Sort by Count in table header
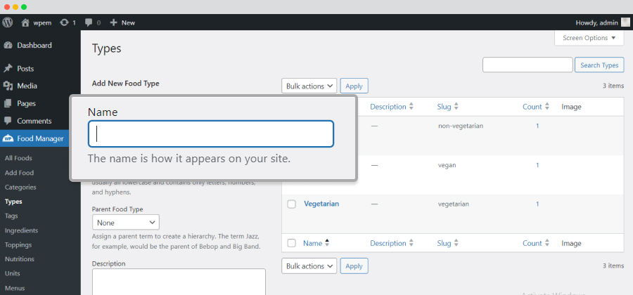The height and width of the screenshot is (295, 633). point(536,107)
